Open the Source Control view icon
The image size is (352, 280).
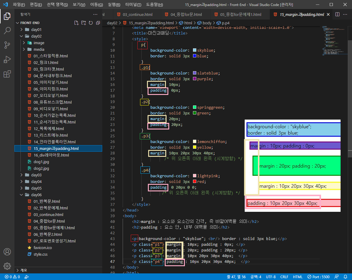pos(7,45)
